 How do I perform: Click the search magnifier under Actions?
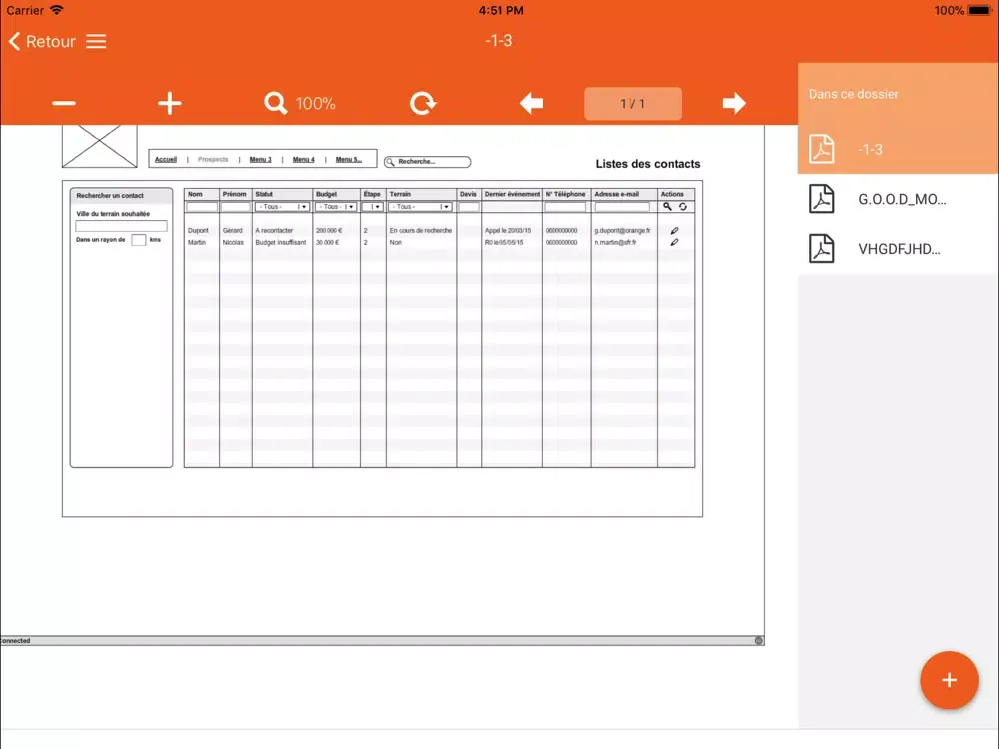coord(667,207)
